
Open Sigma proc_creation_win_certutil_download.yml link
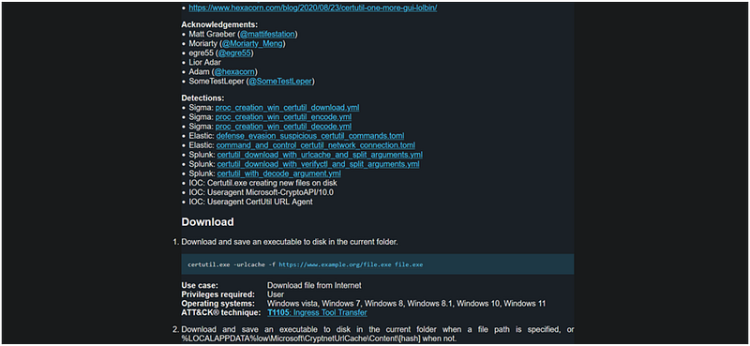(287, 108)
